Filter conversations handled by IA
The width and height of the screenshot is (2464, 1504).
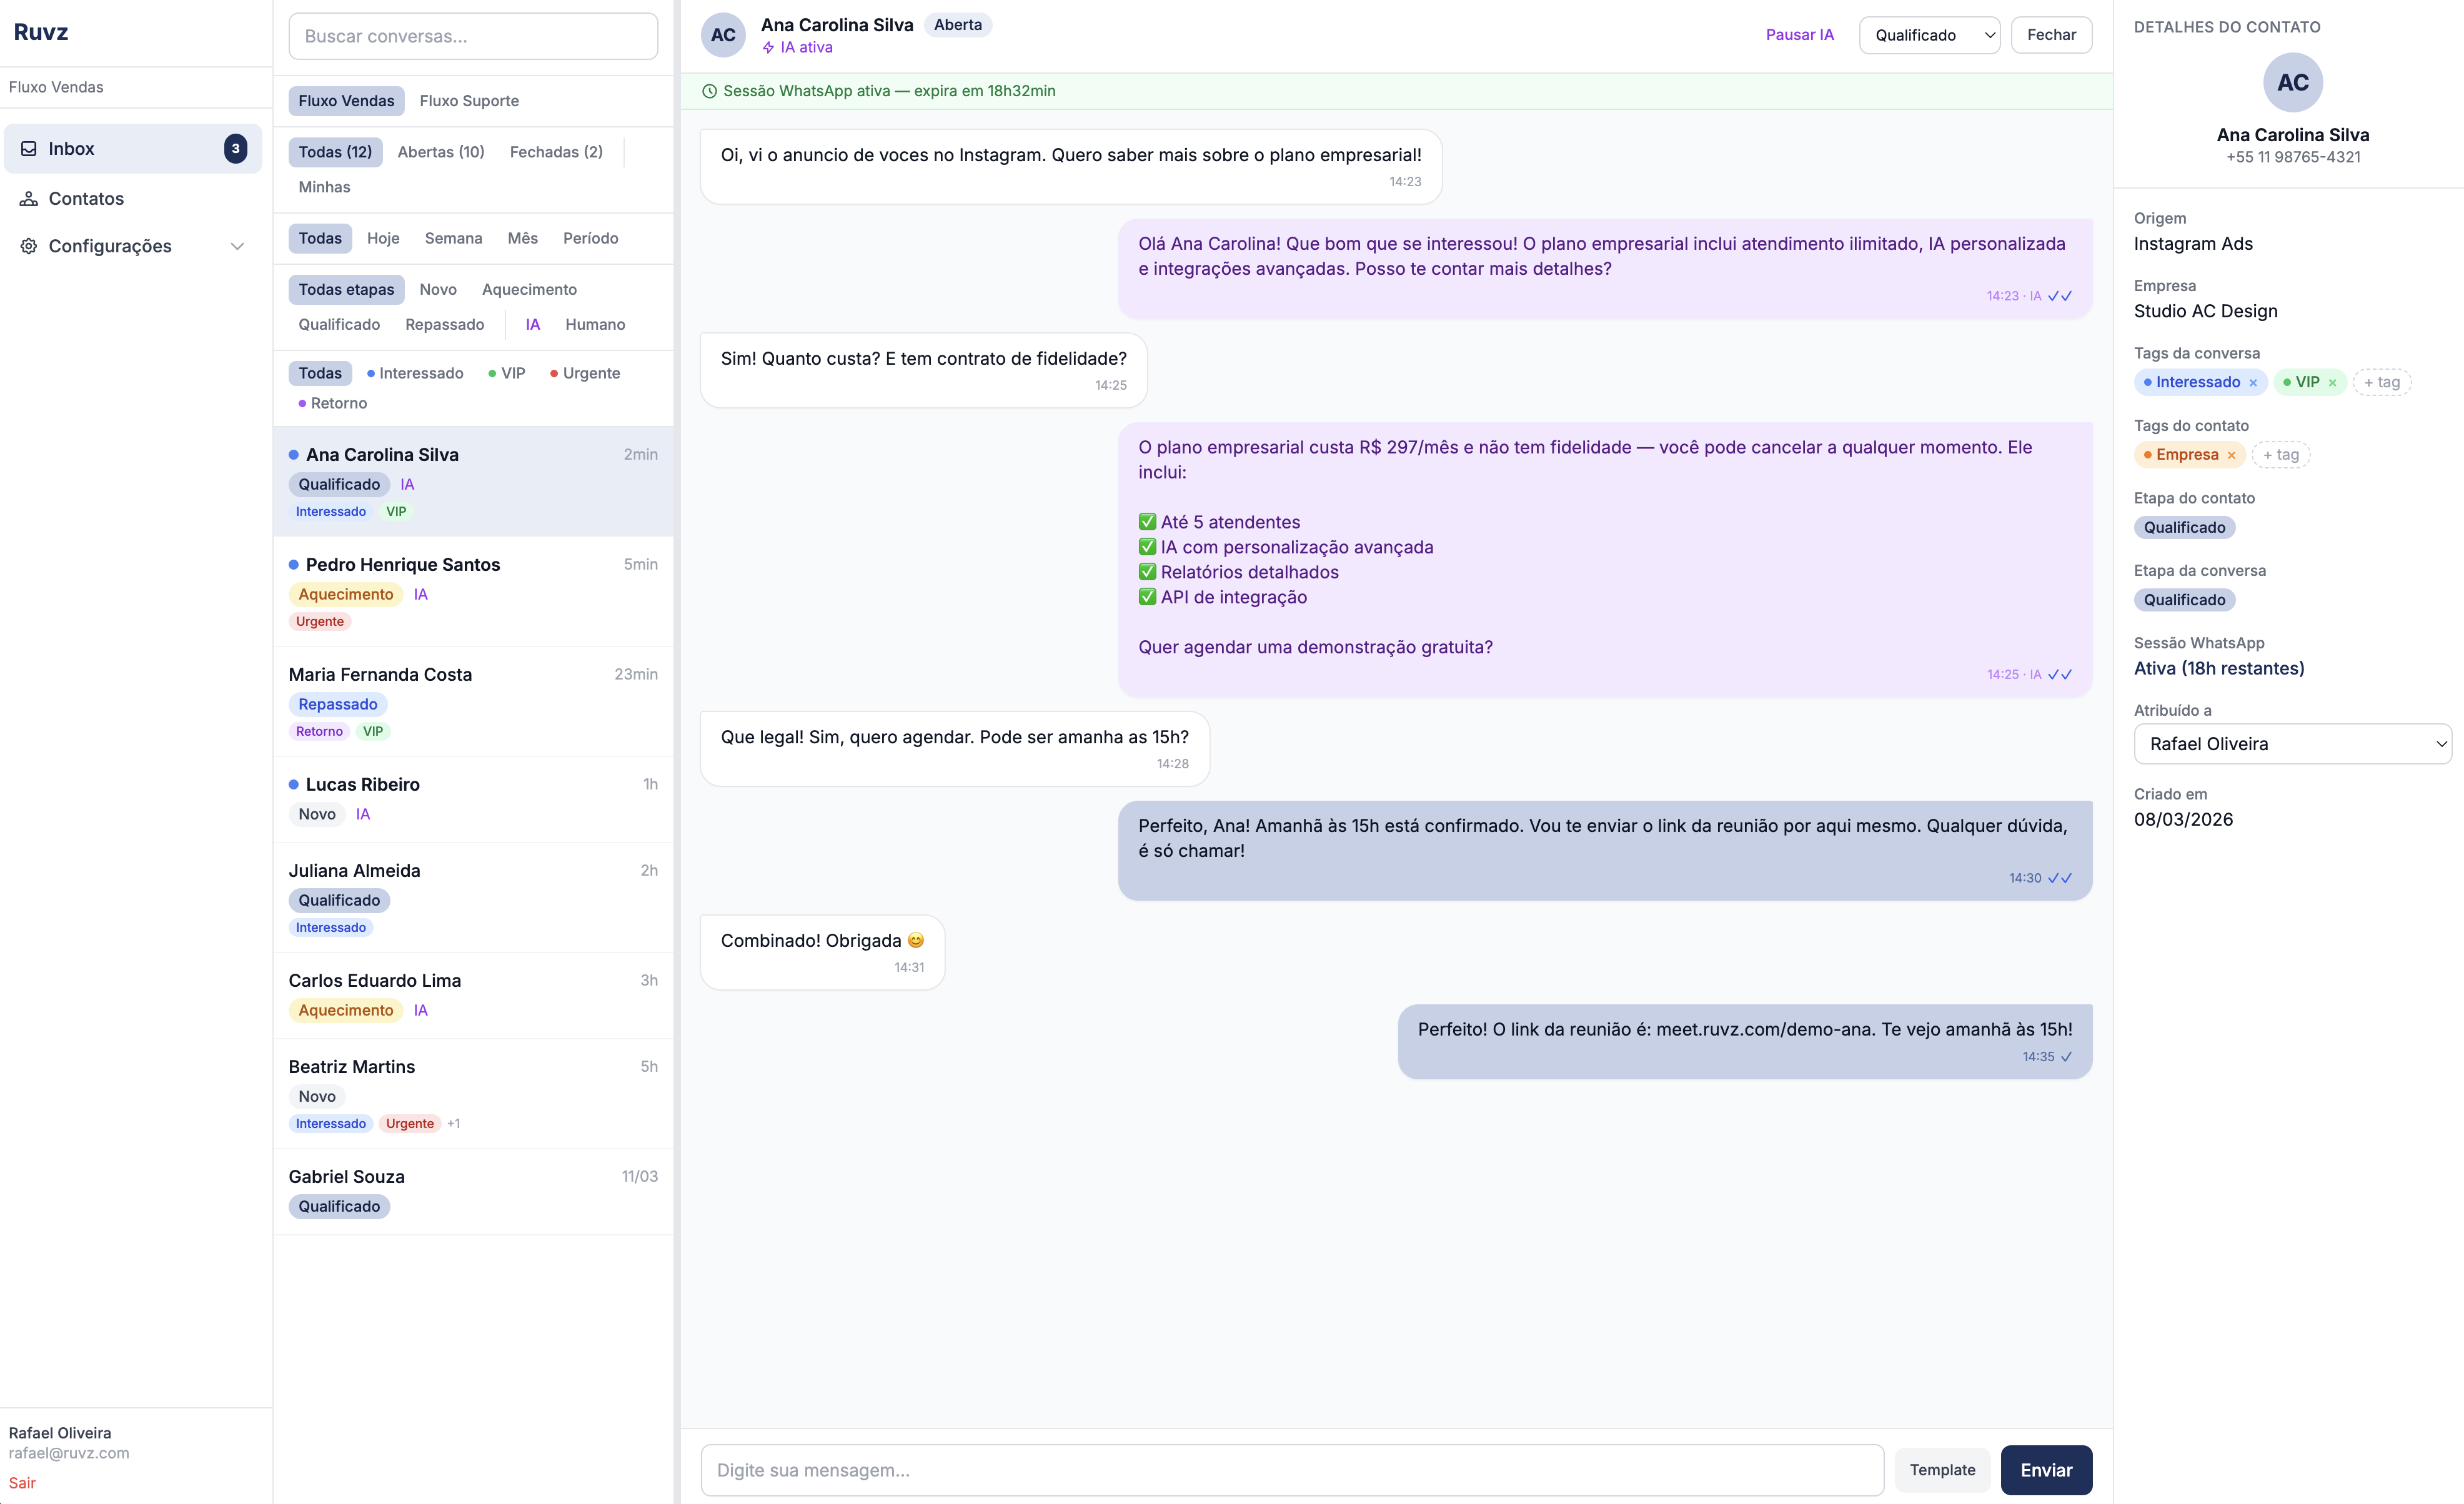pyautogui.click(x=532, y=324)
